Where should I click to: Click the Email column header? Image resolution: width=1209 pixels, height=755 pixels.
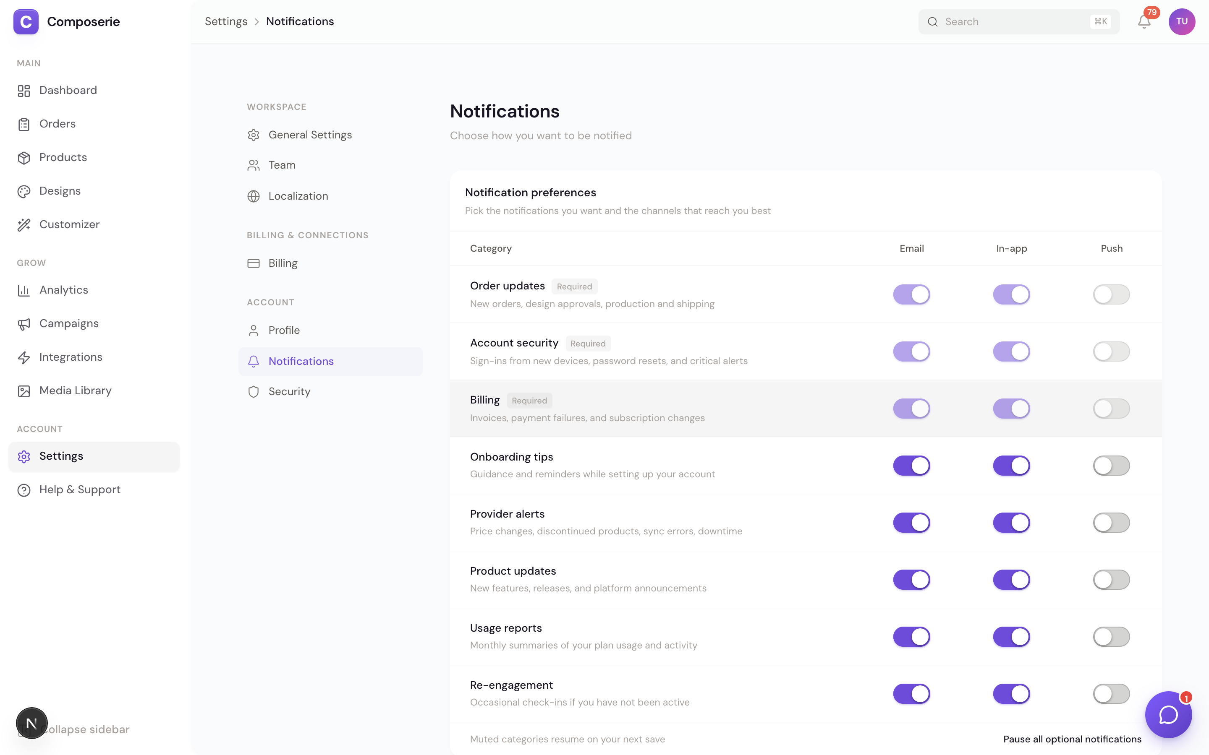(x=911, y=249)
